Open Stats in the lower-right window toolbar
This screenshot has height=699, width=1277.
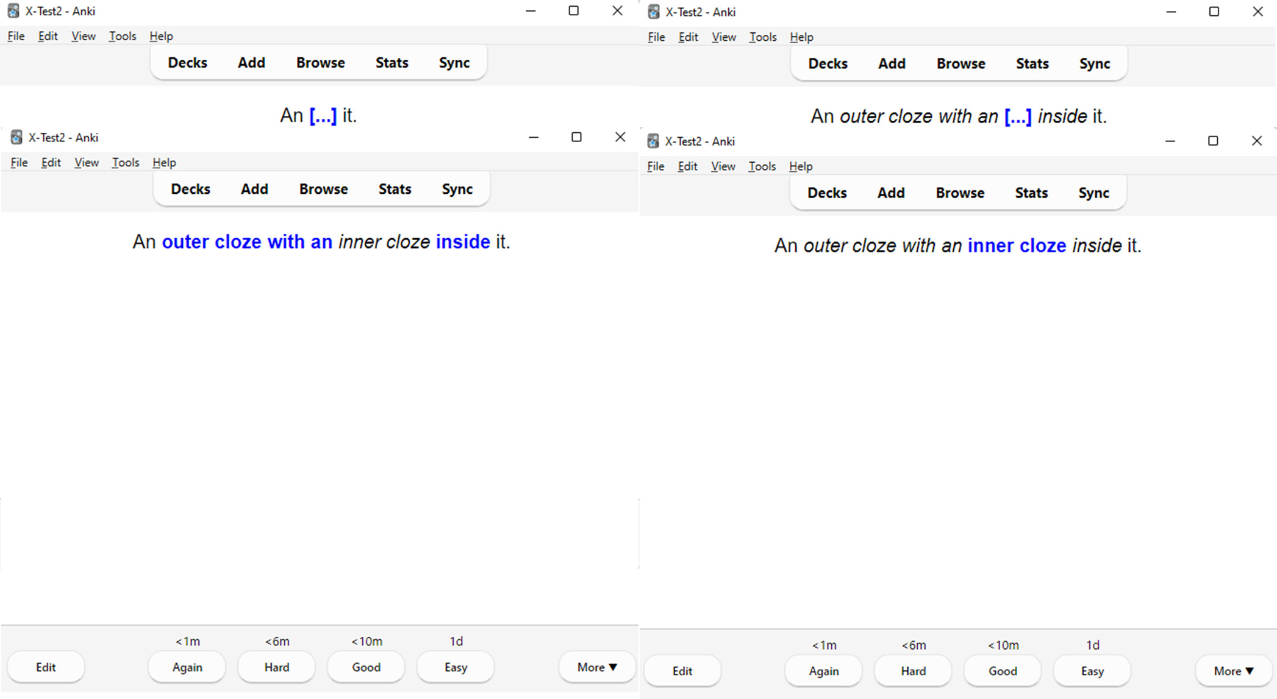(1031, 193)
